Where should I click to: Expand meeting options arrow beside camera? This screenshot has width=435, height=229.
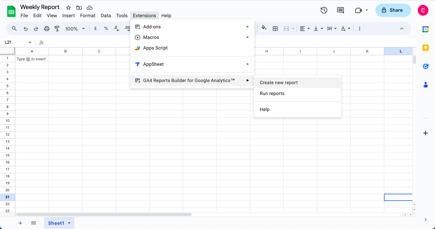click(367, 10)
